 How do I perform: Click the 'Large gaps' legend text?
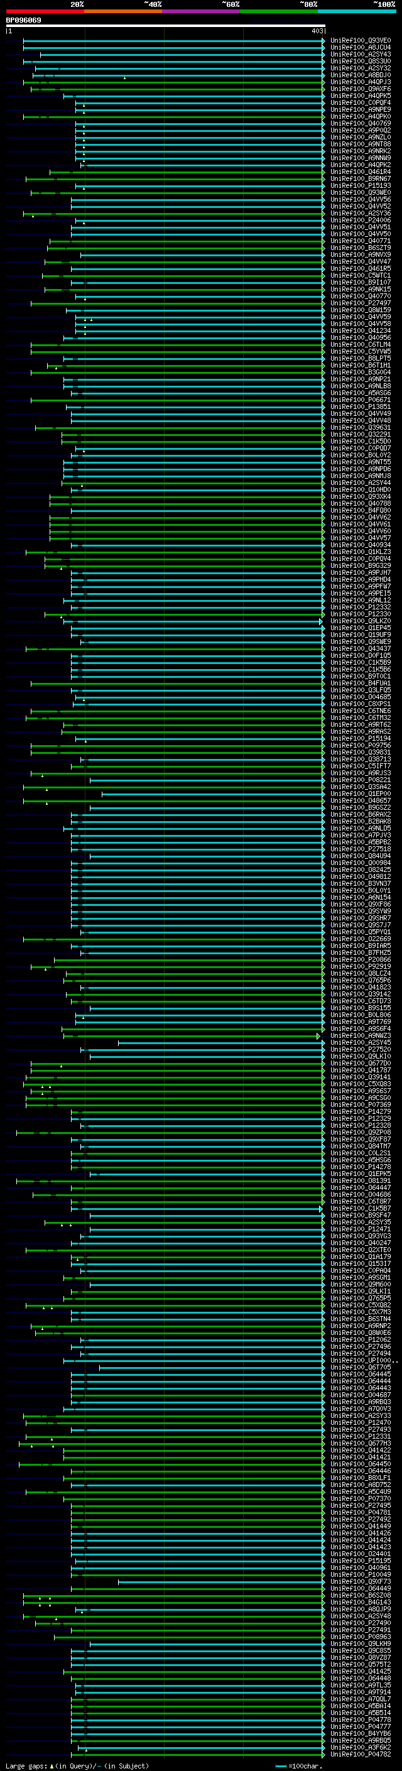(x=26, y=1766)
